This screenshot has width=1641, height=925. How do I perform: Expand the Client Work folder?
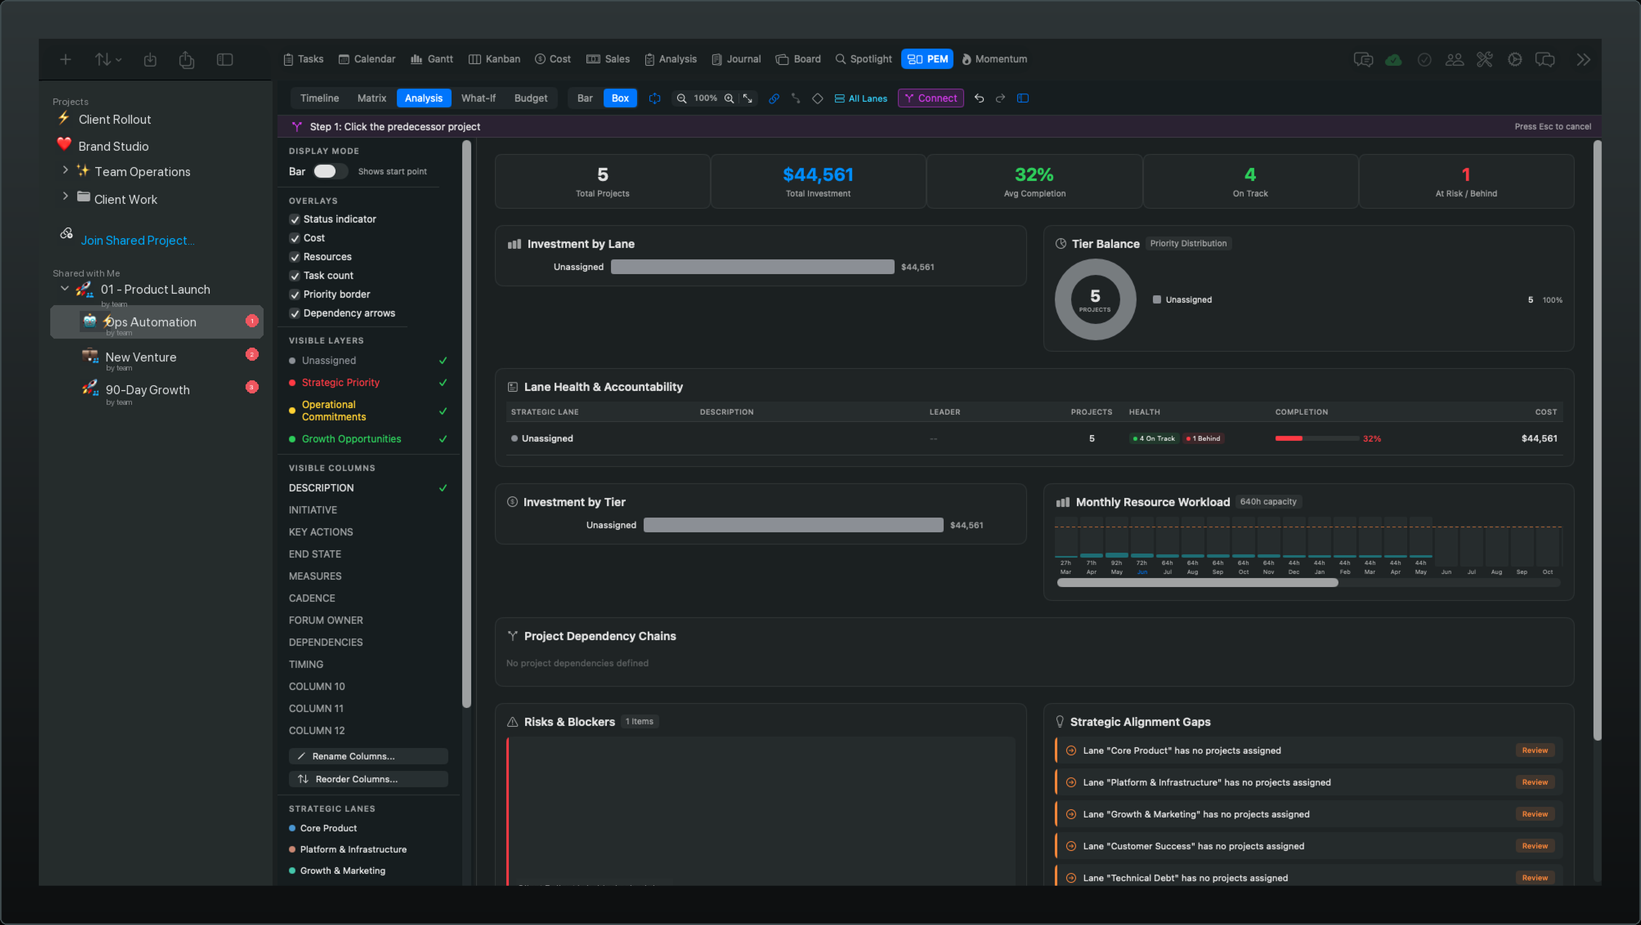(x=65, y=196)
